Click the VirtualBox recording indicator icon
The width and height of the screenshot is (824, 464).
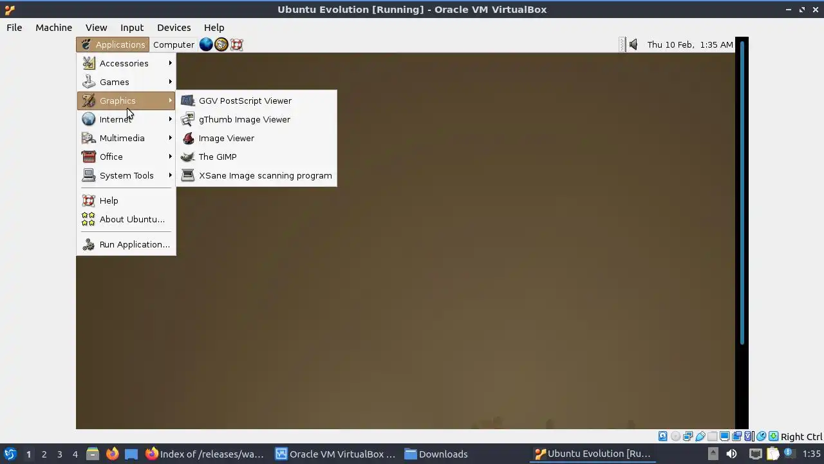click(736, 436)
